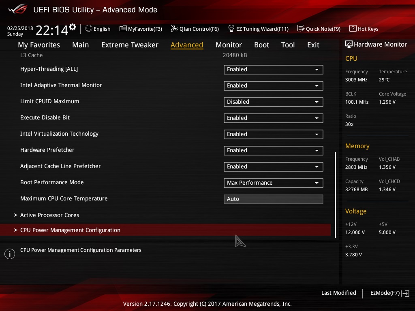Click the 02/25/2018 date text

point(20,28)
